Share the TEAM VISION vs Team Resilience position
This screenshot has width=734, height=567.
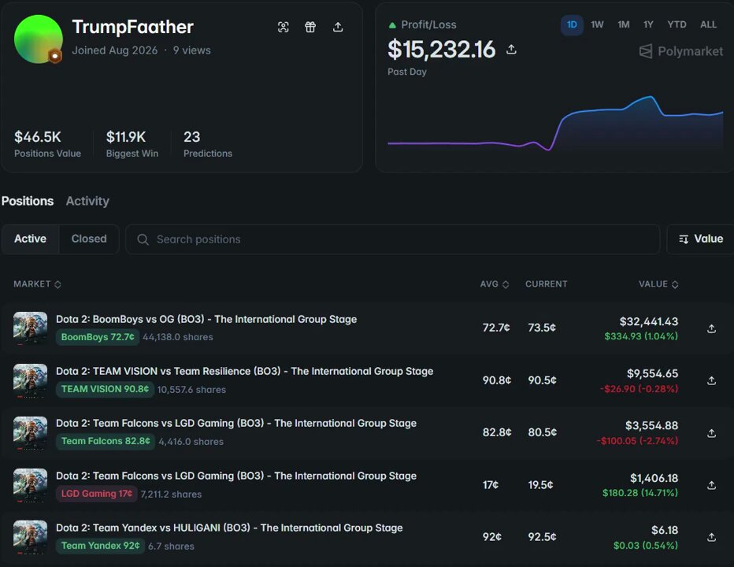click(711, 380)
